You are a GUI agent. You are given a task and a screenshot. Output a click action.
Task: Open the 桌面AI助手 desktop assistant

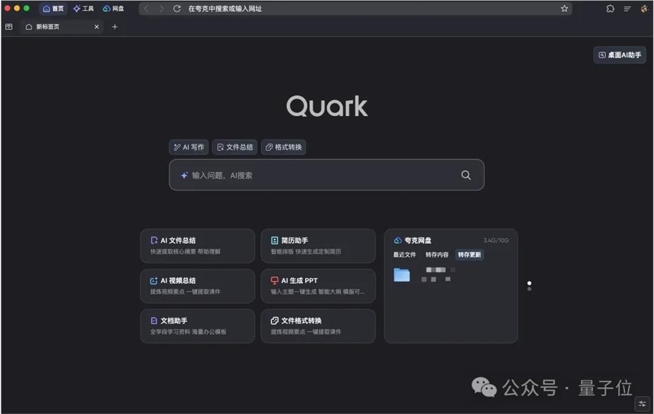619,55
